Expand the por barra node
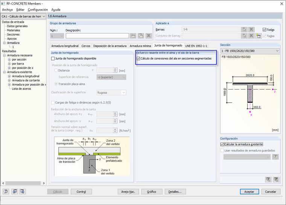 (x=9, y=64)
